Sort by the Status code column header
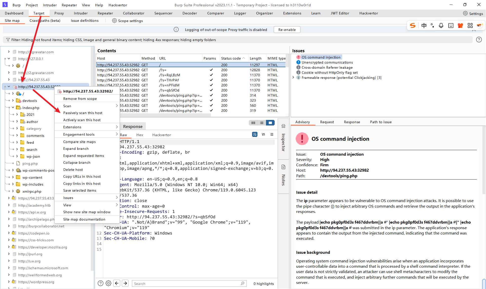 (x=231, y=58)
